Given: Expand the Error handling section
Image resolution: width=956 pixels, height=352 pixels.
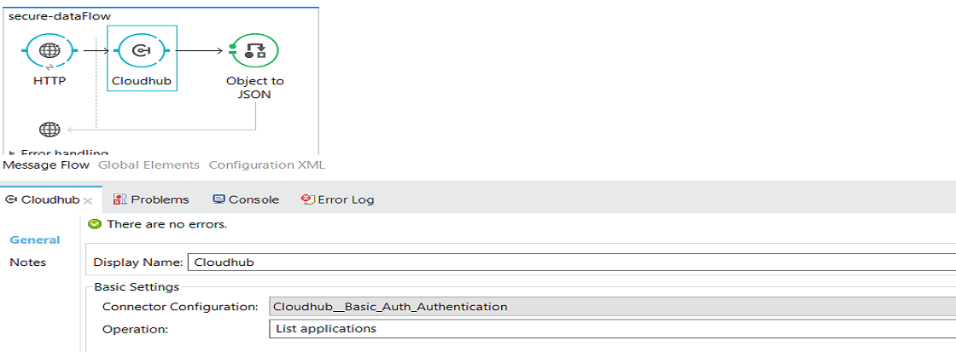Looking at the screenshot, I should (13, 153).
